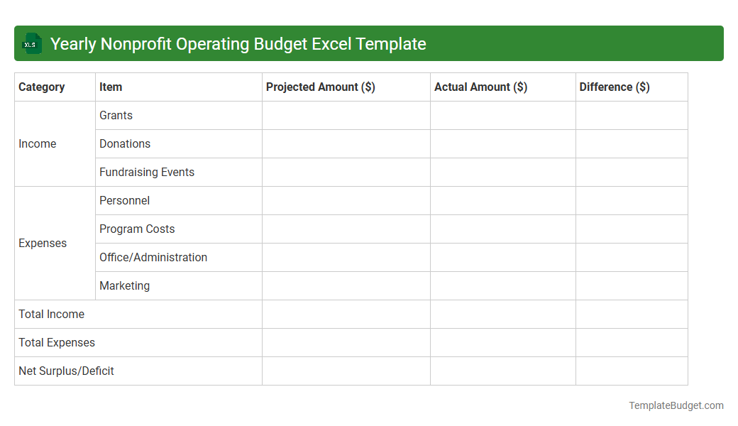Click the Net Surplus/Deficit cell
This screenshot has width=738, height=426.
(66, 371)
